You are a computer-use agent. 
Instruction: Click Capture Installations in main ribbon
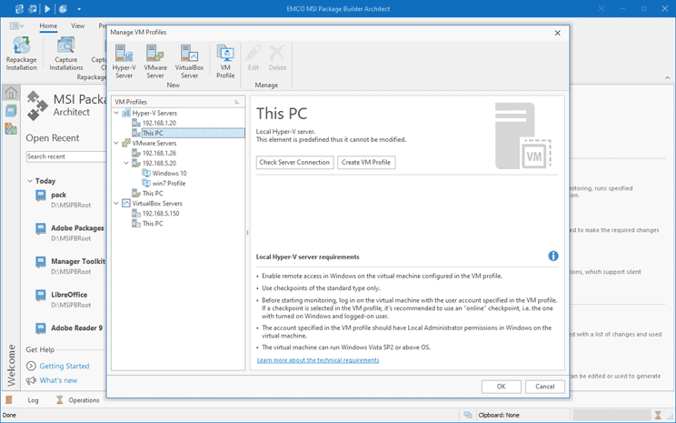(x=66, y=54)
